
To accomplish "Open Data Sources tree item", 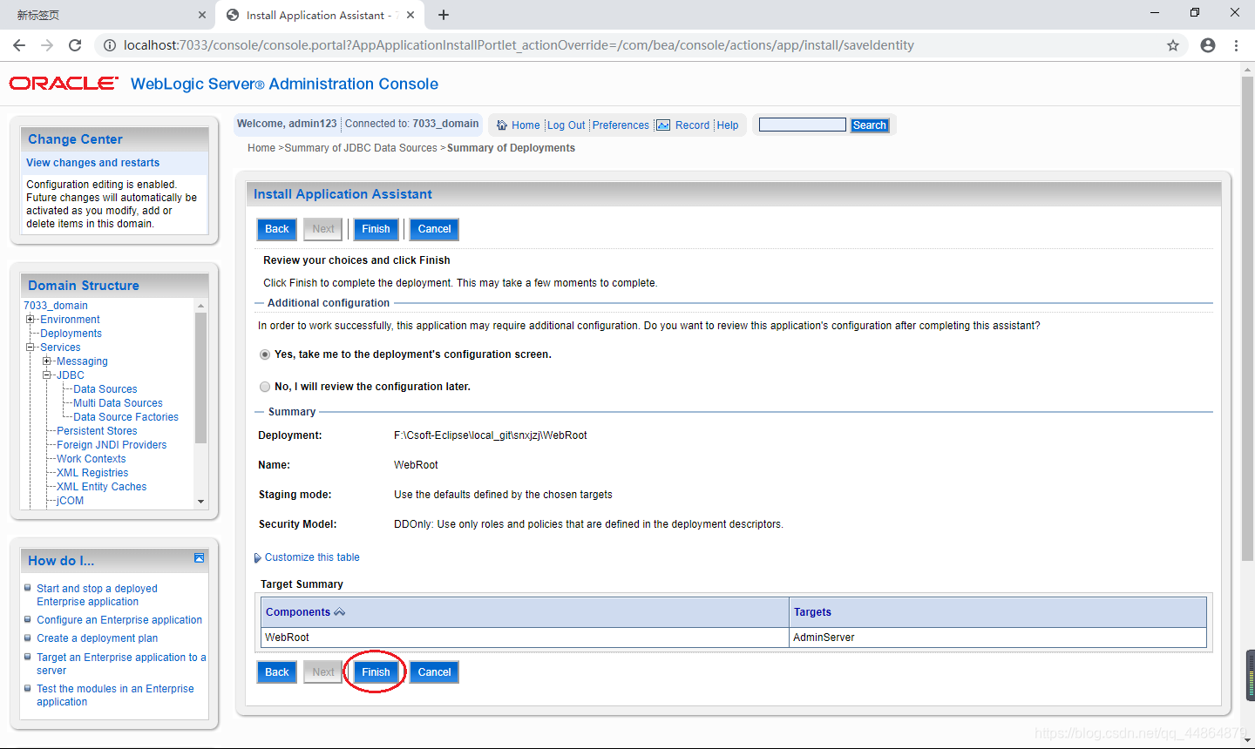I will click(x=105, y=389).
